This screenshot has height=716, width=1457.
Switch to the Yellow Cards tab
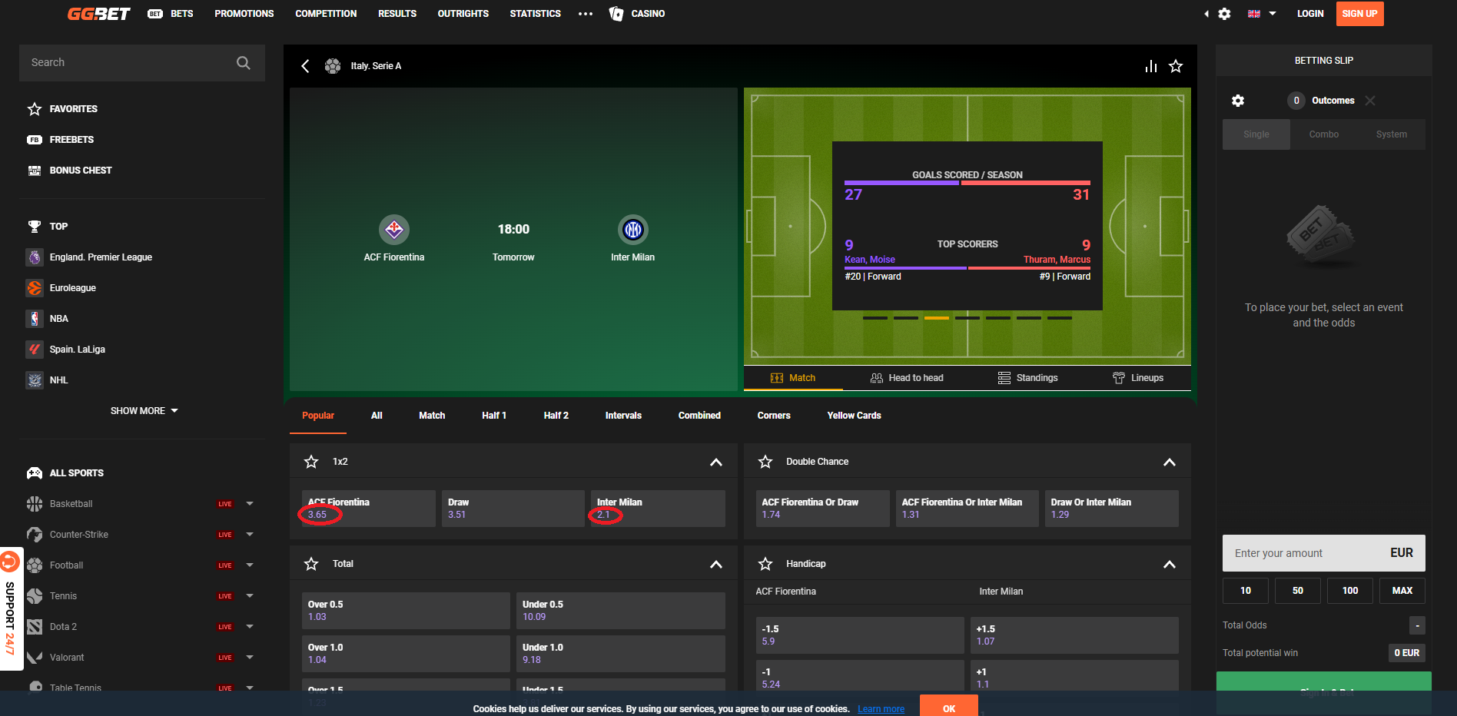pos(854,416)
